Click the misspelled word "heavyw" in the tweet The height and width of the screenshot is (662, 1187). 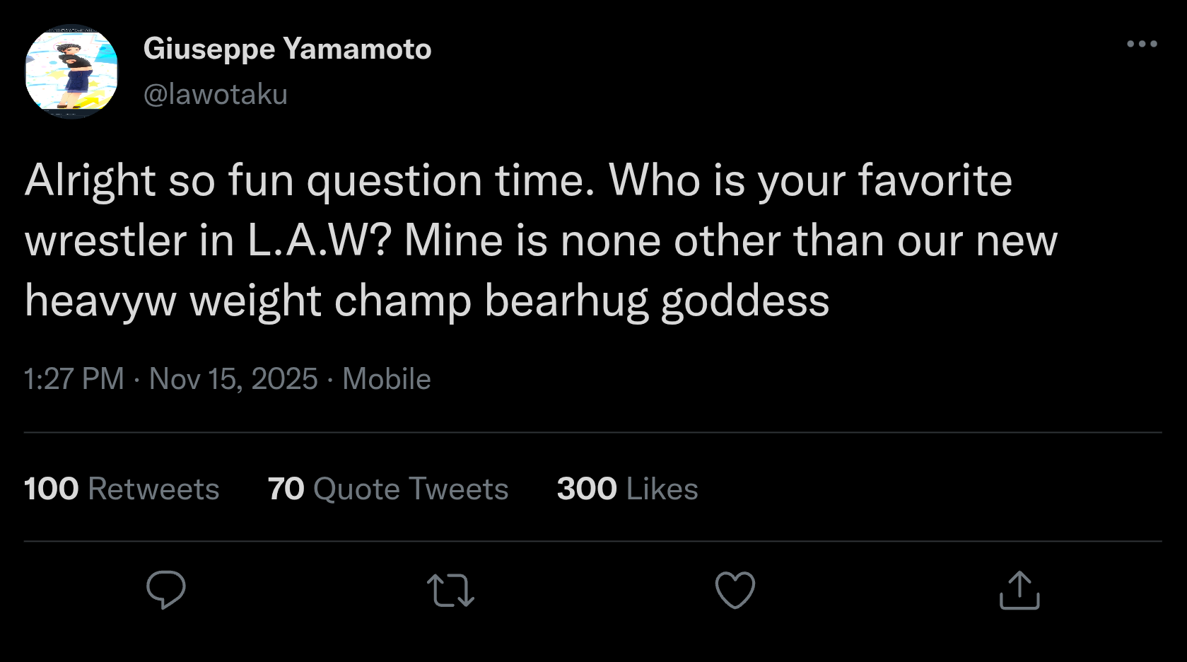(100, 301)
